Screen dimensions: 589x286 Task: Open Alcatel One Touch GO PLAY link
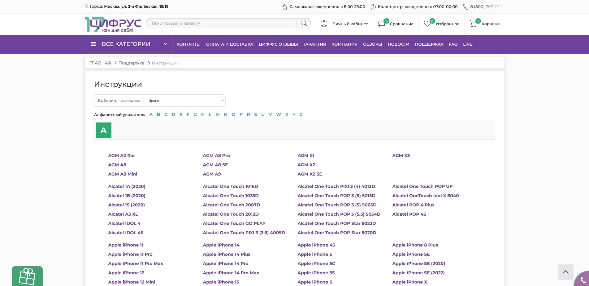pyautogui.click(x=234, y=223)
